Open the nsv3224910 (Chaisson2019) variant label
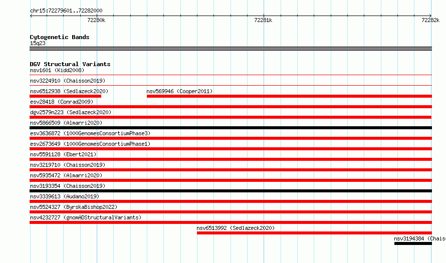 [x=68, y=81]
